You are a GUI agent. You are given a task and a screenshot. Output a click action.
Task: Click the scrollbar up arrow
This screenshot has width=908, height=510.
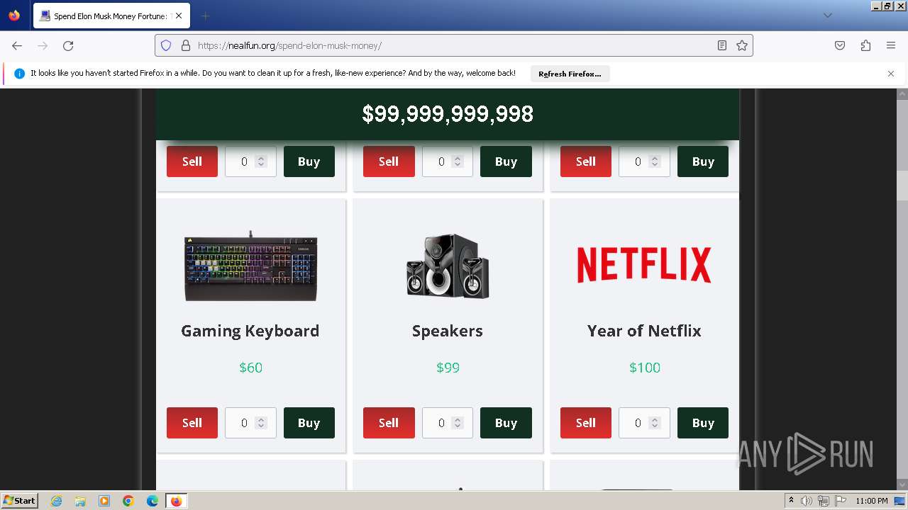click(x=902, y=94)
